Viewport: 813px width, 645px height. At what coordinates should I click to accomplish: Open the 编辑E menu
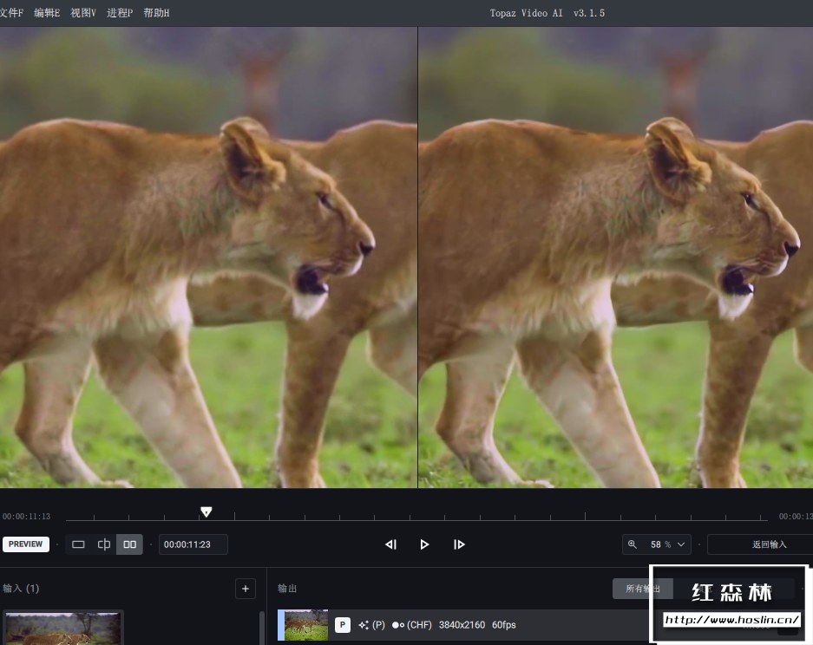pyautogui.click(x=47, y=13)
